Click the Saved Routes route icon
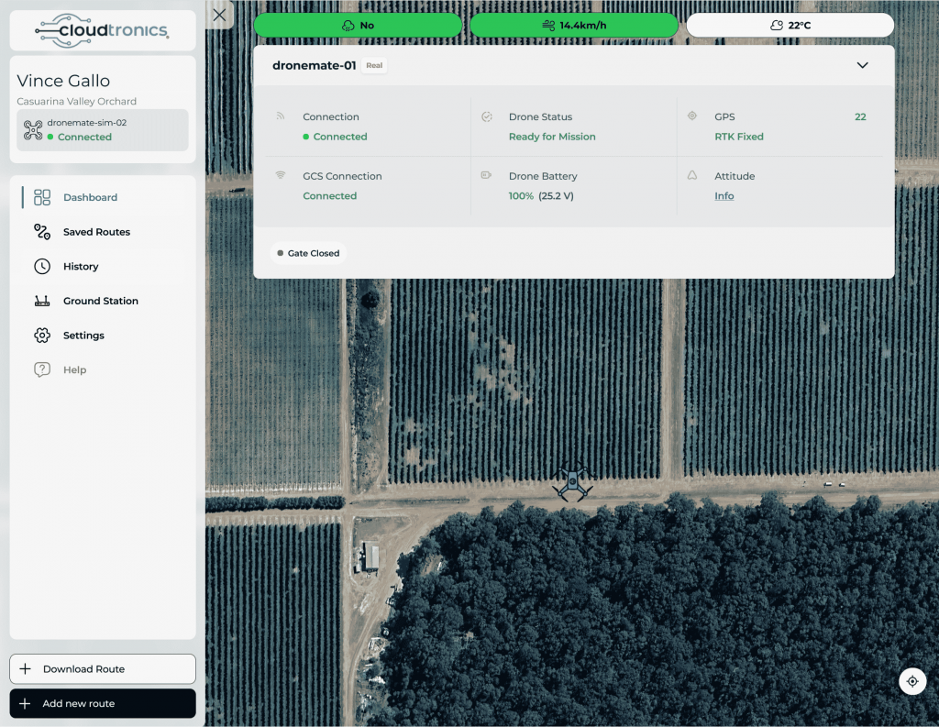This screenshot has width=939, height=727. tap(41, 231)
